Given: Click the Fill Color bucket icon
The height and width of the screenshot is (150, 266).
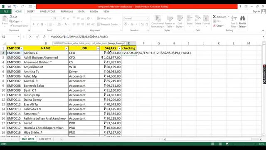Looking at the screenshot, I should (59, 24).
